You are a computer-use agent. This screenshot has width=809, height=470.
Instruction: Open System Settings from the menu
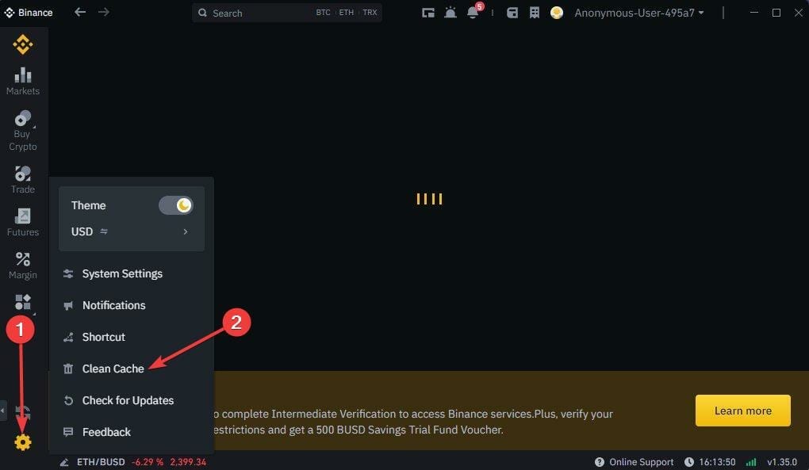tap(122, 273)
